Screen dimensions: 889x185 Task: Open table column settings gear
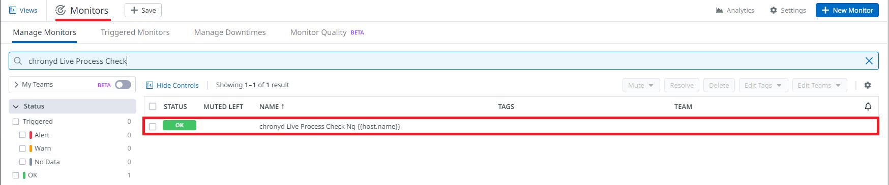(868, 85)
